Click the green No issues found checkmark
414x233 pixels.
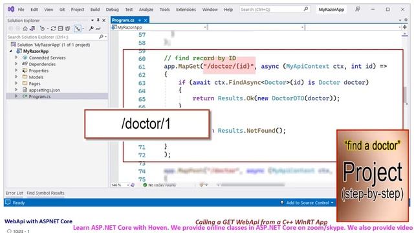tap(145, 185)
